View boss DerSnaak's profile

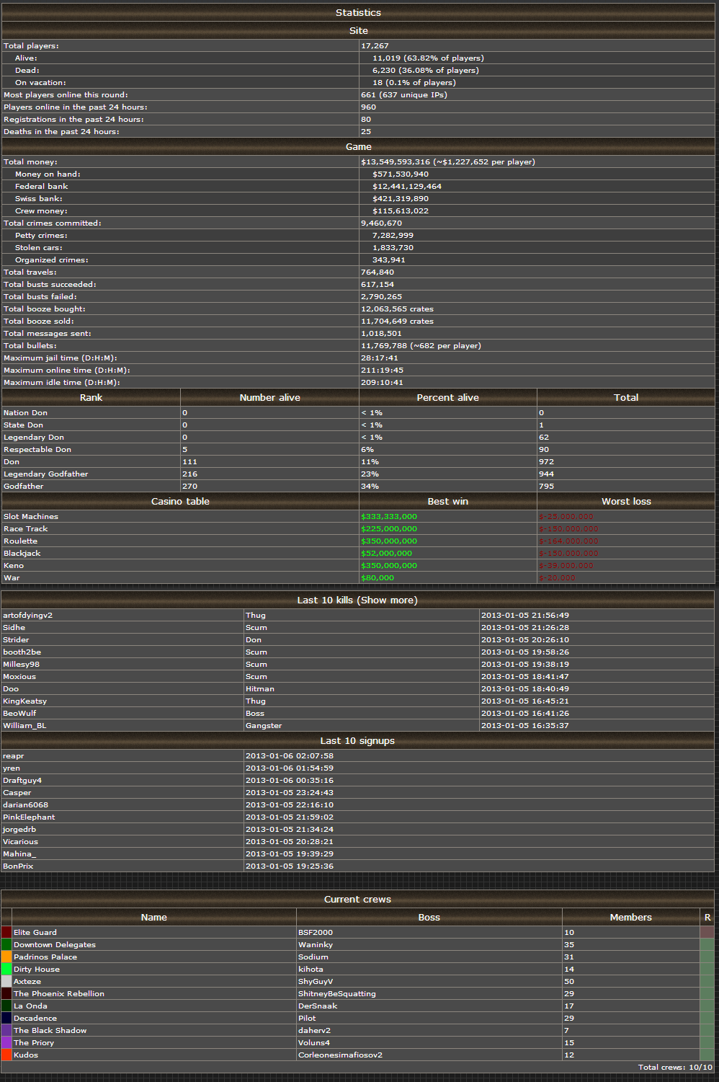(318, 1006)
